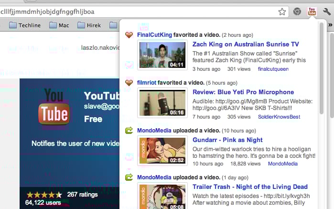334x209 pixels.
Task: Click the page's vertical scrollbar
Action: pos(332,75)
